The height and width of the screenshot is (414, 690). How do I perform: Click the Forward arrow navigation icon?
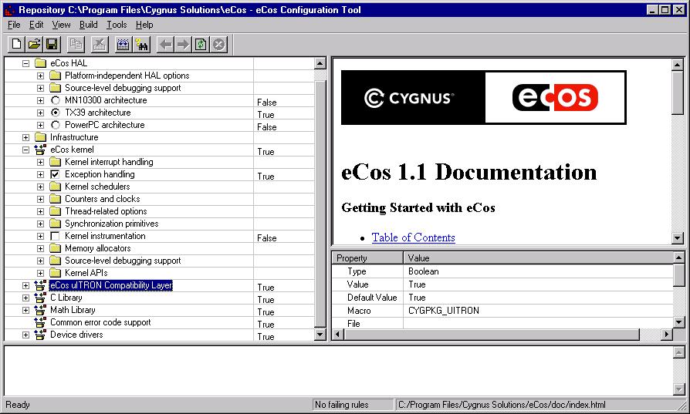[x=183, y=44]
